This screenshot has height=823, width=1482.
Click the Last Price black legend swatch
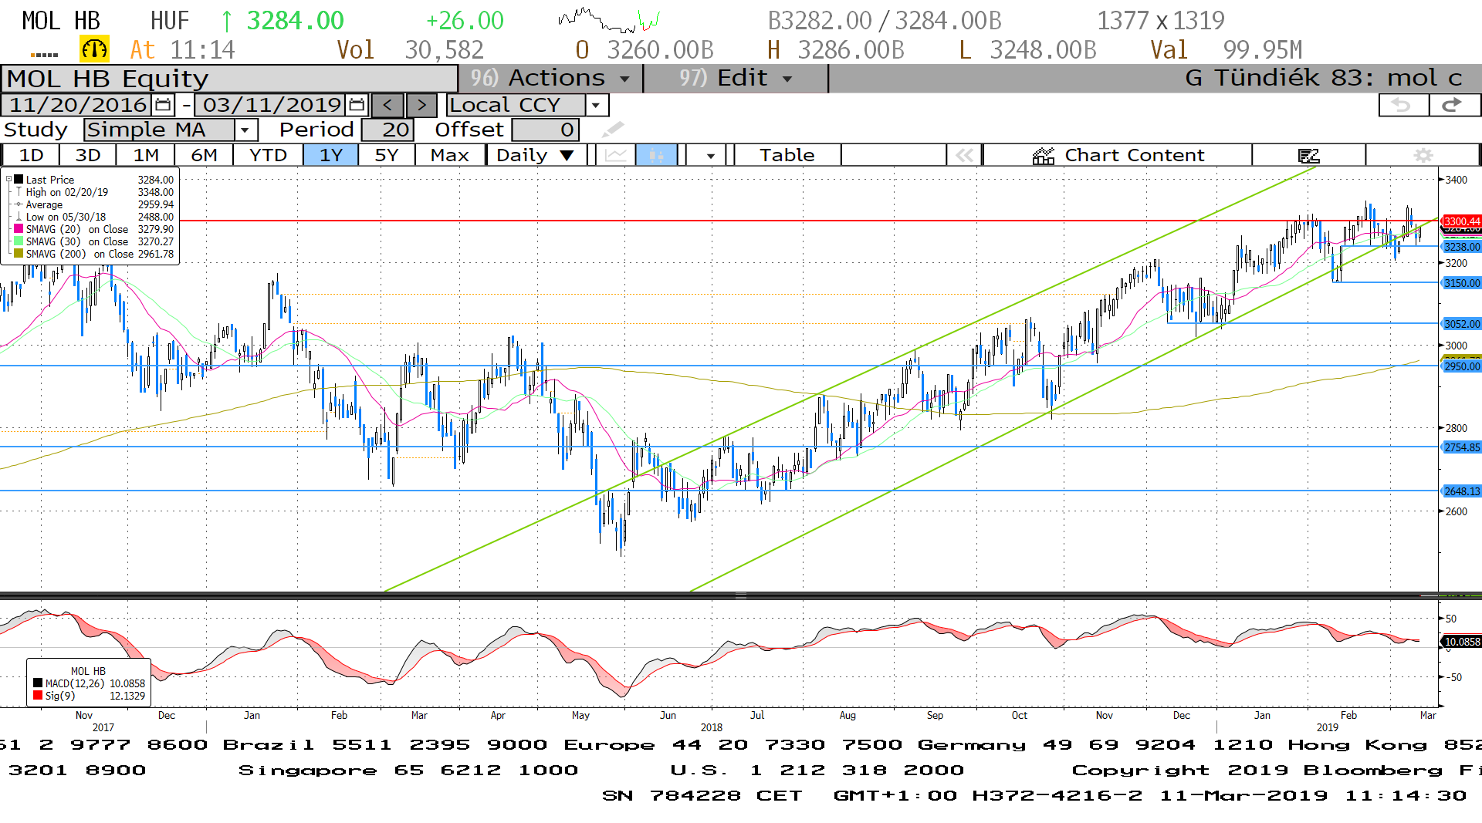coord(19,180)
